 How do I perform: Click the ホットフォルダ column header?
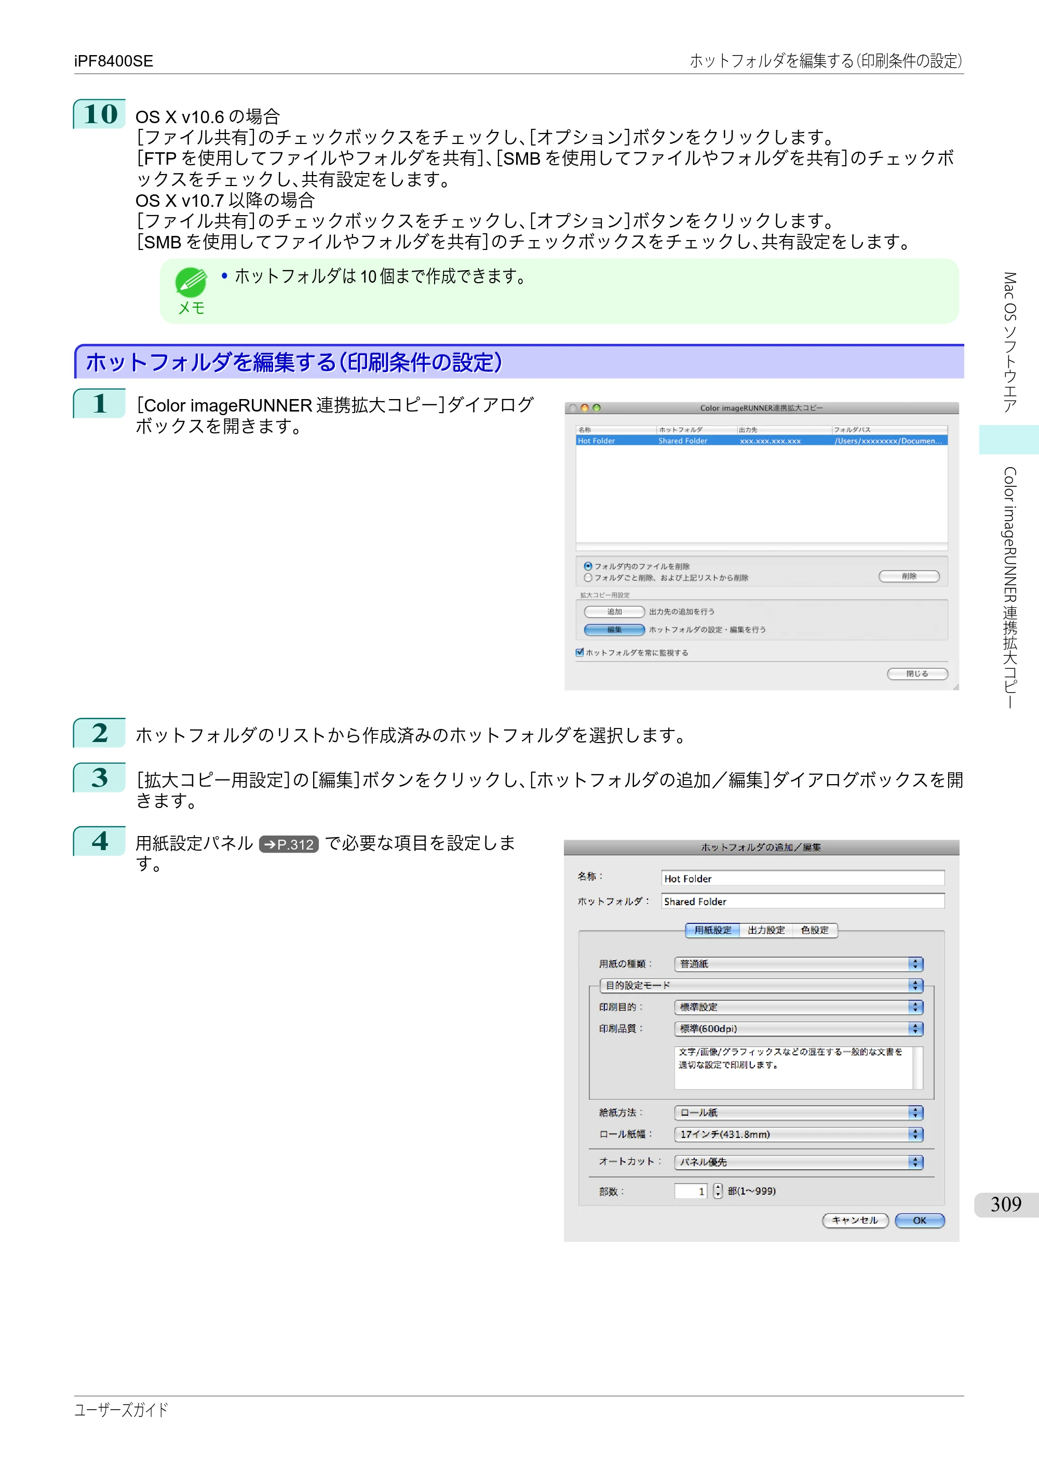tap(696, 430)
